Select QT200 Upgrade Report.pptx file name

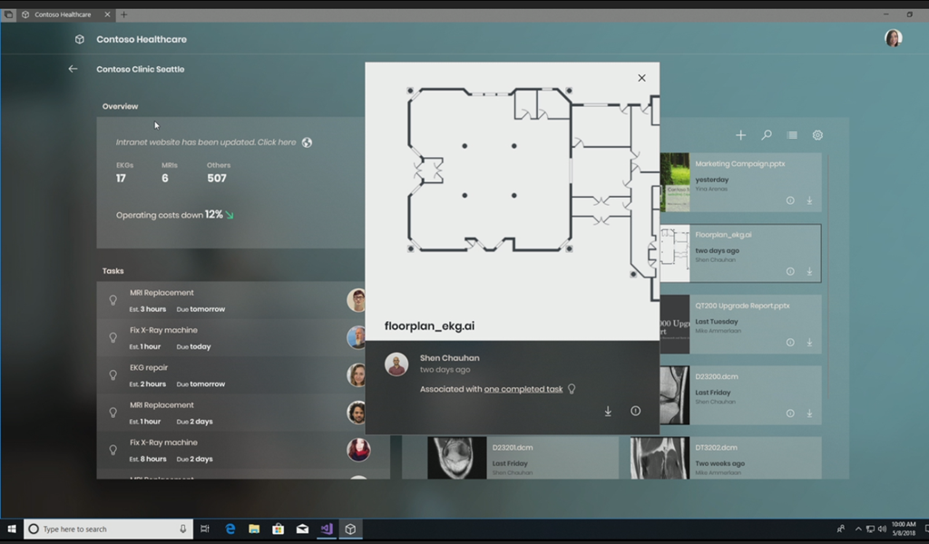pyautogui.click(x=742, y=306)
